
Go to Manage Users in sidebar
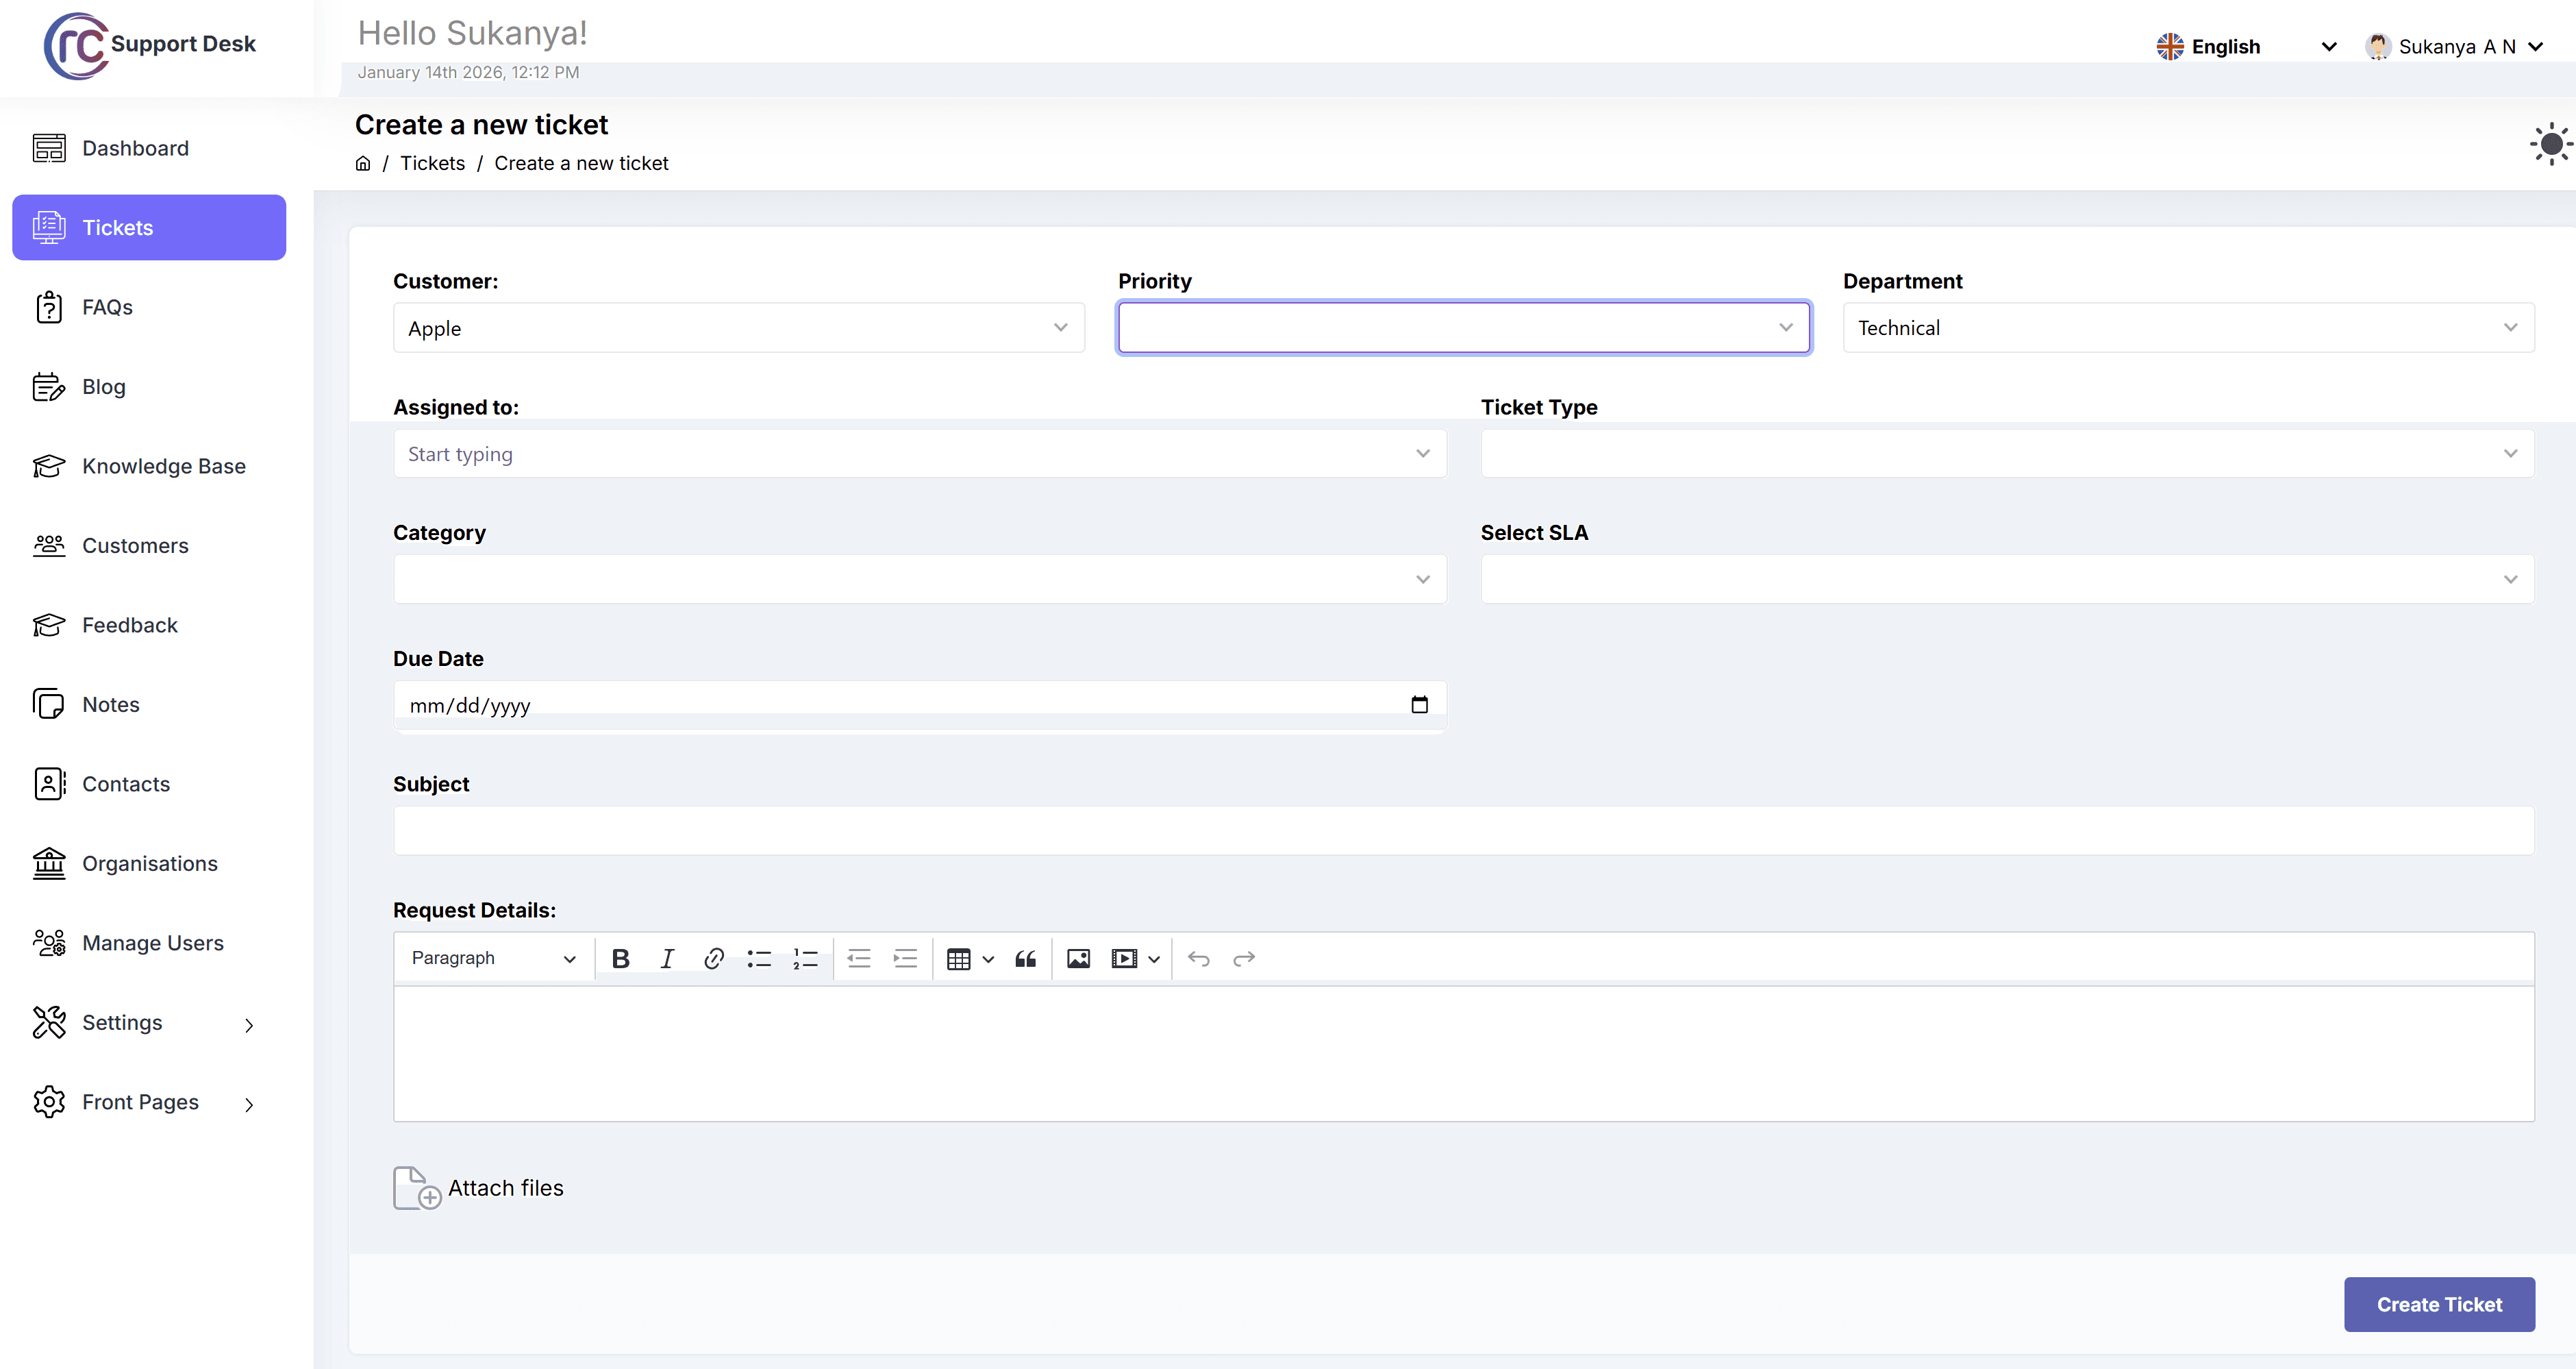[152, 943]
